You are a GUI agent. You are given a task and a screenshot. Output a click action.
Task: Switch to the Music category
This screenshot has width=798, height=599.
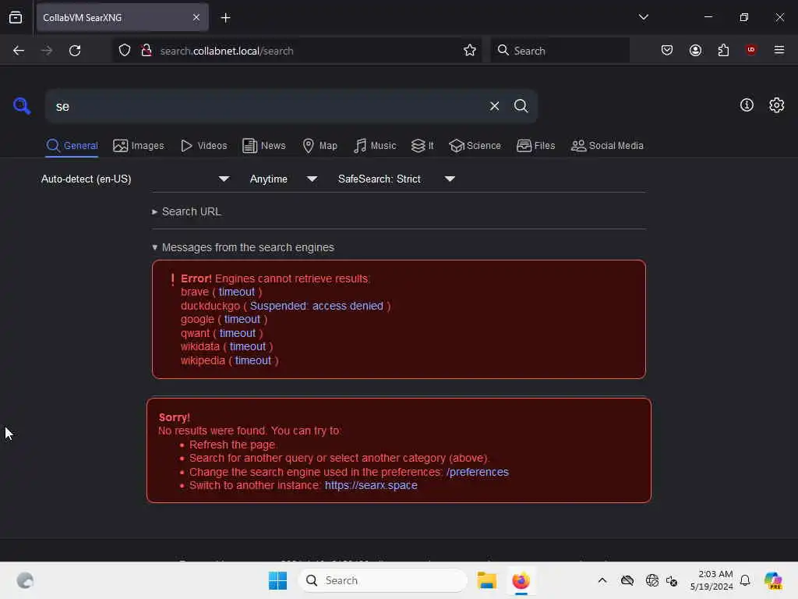(375, 146)
